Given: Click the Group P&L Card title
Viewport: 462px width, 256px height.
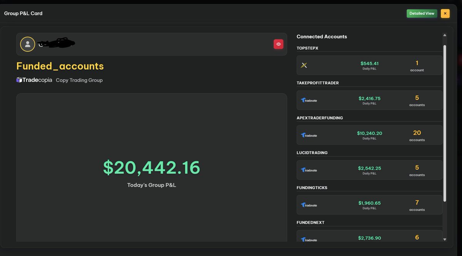Looking at the screenshot, I should tap(23, 13).
